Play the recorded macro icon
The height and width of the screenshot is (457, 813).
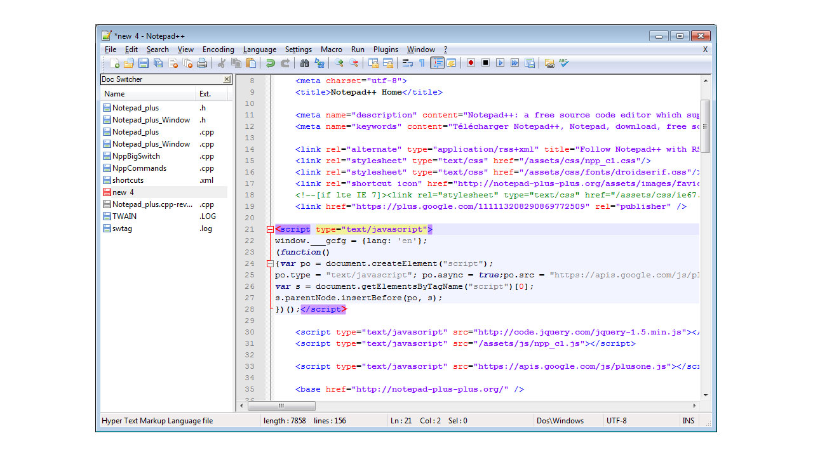click(501, 63)
